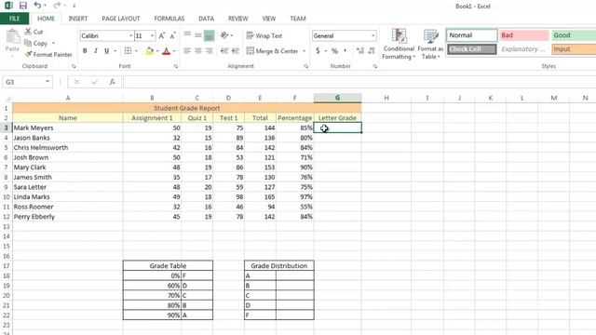Open the Number dialog launcher

point(375,66)
